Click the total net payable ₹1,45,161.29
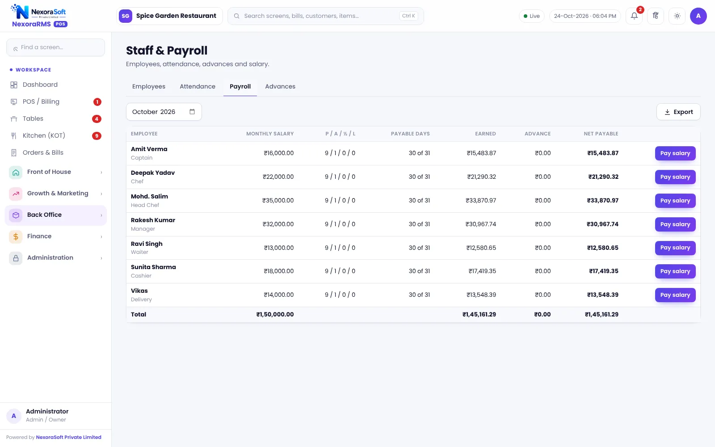715x447 pixels. click(601, 315)
